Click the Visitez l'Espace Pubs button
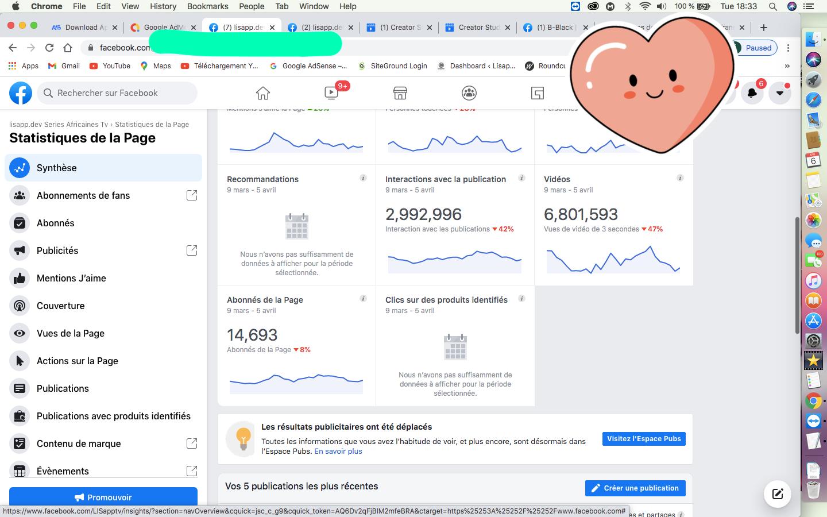 644,439
